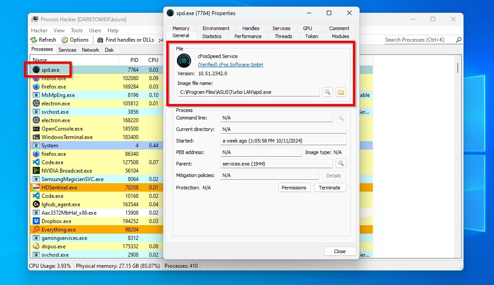
Task: Open the file location folder icon
Action: point(341,92)
